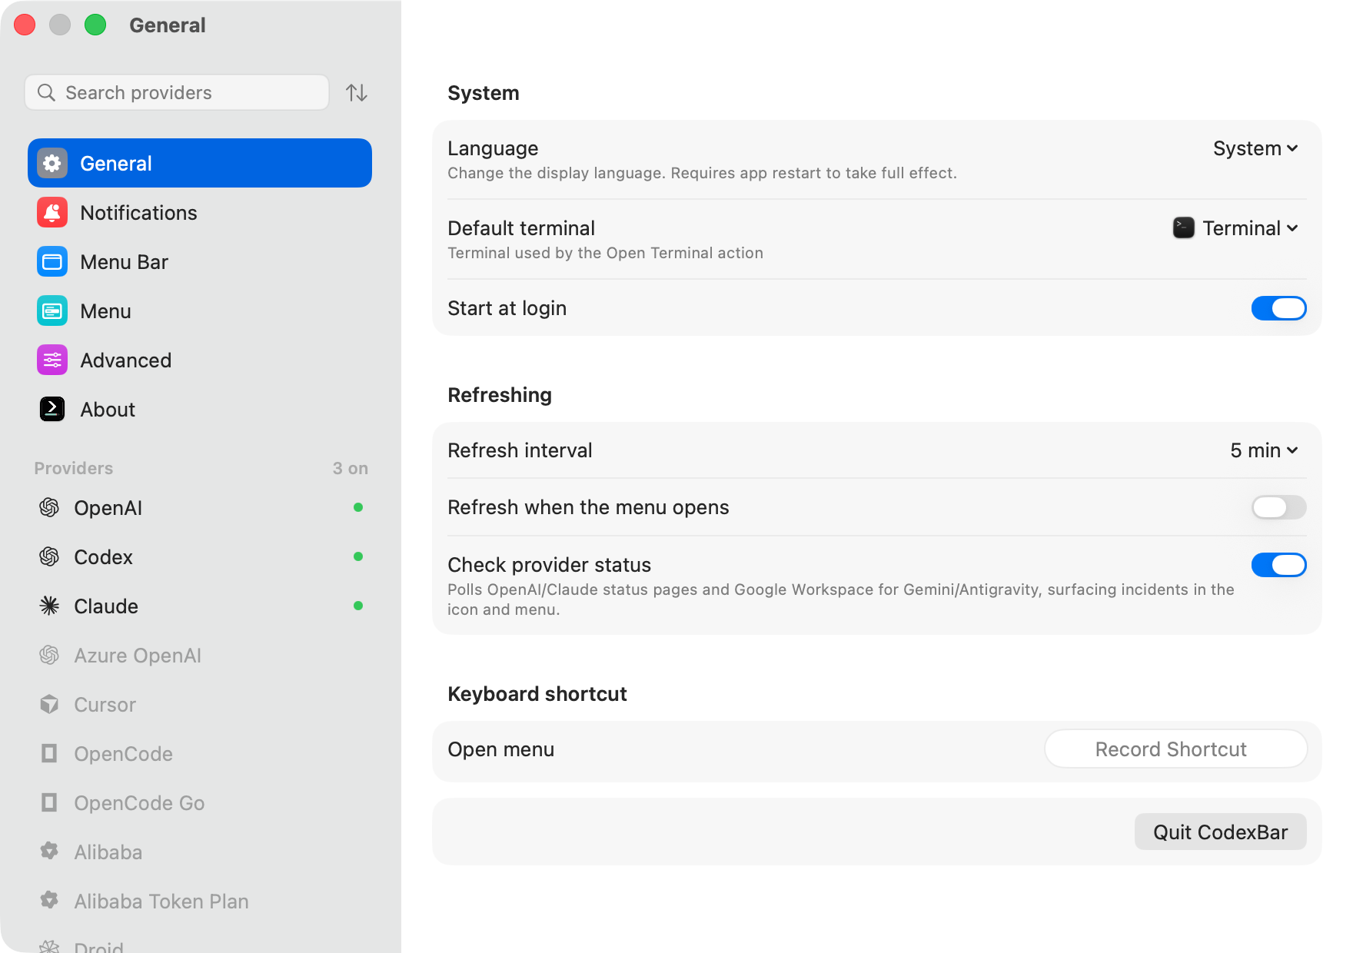Switch to Menu Bar settings
Image resolution: width=1353 pixels, height=953 pixels.
200,261
